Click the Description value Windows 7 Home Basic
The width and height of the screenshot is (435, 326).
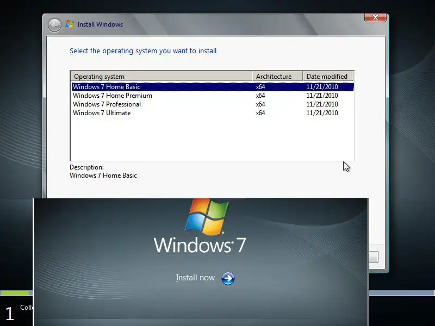pyautogui.click(x=103, y=175)
